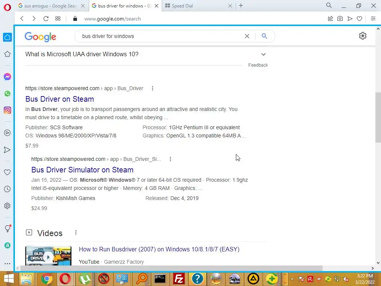Viewport: 381px width, 286px height.
Task: Click the taskbar clock showing 3:22 PM
Action: (365, 279)
